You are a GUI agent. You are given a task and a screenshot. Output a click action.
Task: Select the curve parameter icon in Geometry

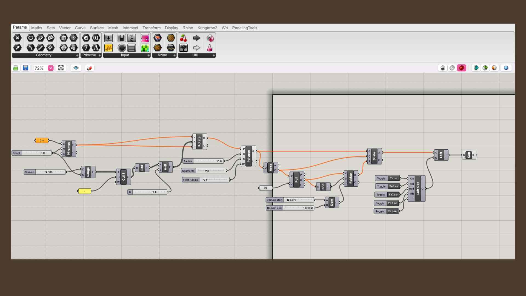tap(31, 48)
